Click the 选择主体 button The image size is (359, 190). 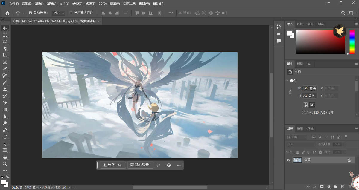point(112,165)
